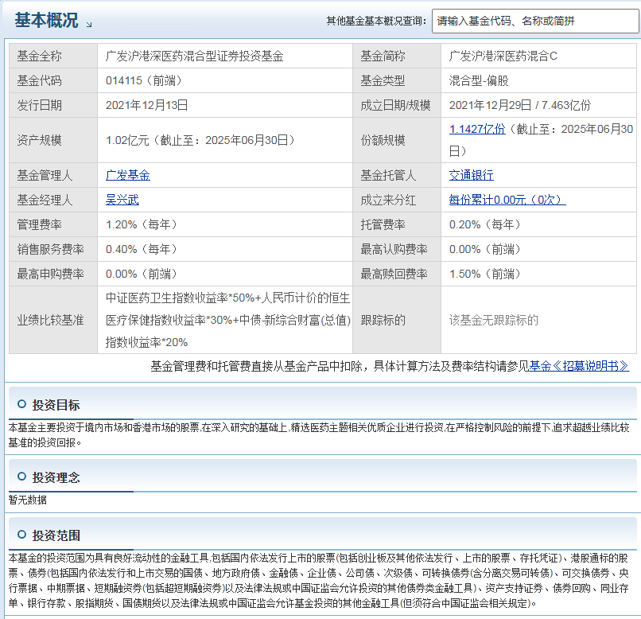Viewport: 641px width, 619px height.
Task: Select the investment scope paragraph starting 本基金的投资范围
Action: coord(319,581)
